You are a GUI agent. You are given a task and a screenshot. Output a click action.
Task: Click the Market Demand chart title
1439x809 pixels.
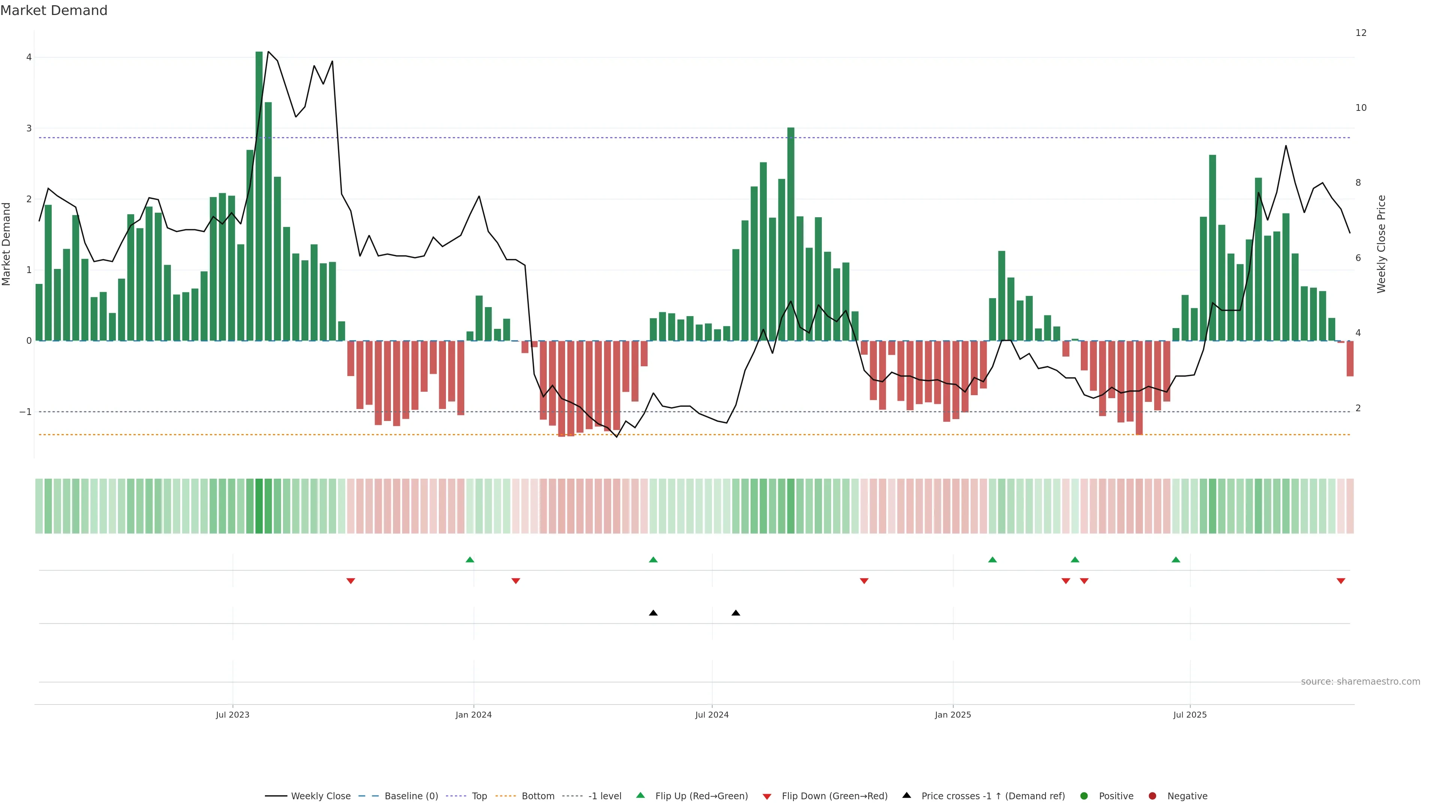coord(54,10)
